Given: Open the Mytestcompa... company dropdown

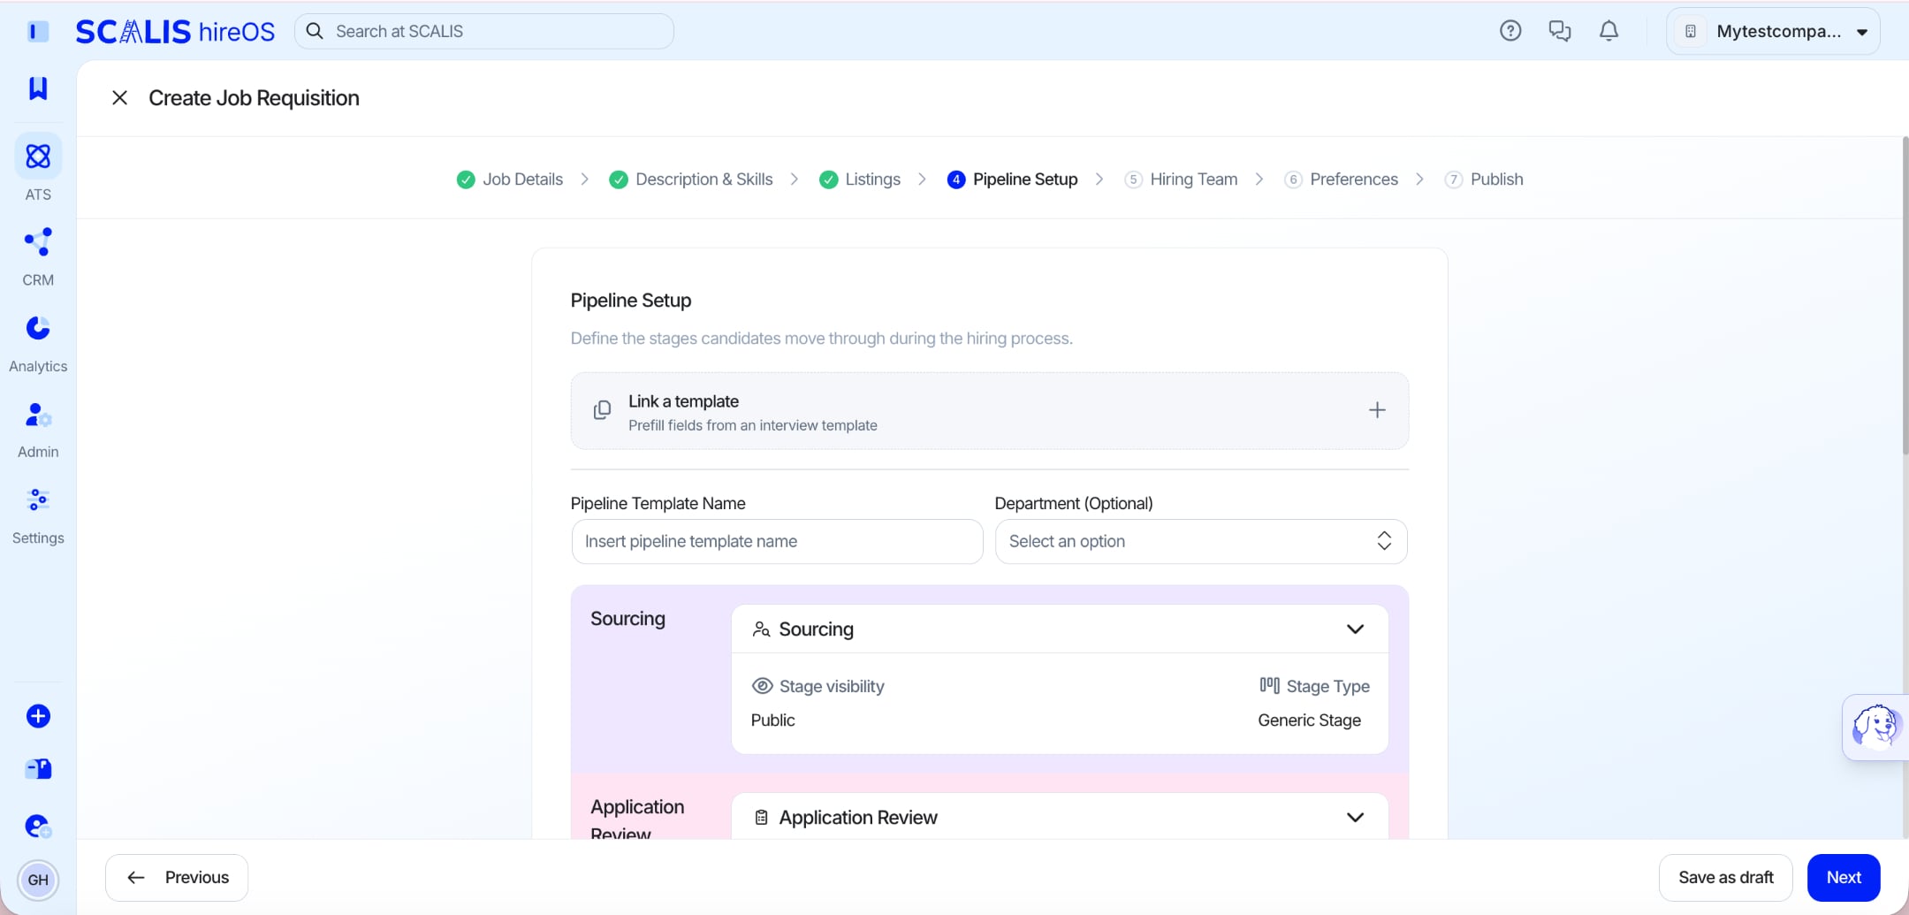Looking at the screenshot, I should click(x=1773, y=32).
